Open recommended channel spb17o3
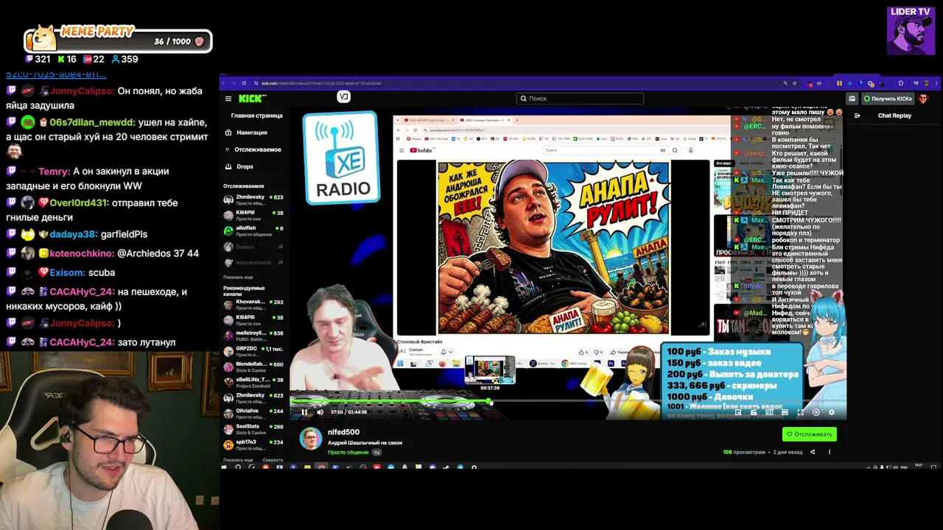Image resolution: width=943 pixels, height=530 pixels. click(255, 445)
